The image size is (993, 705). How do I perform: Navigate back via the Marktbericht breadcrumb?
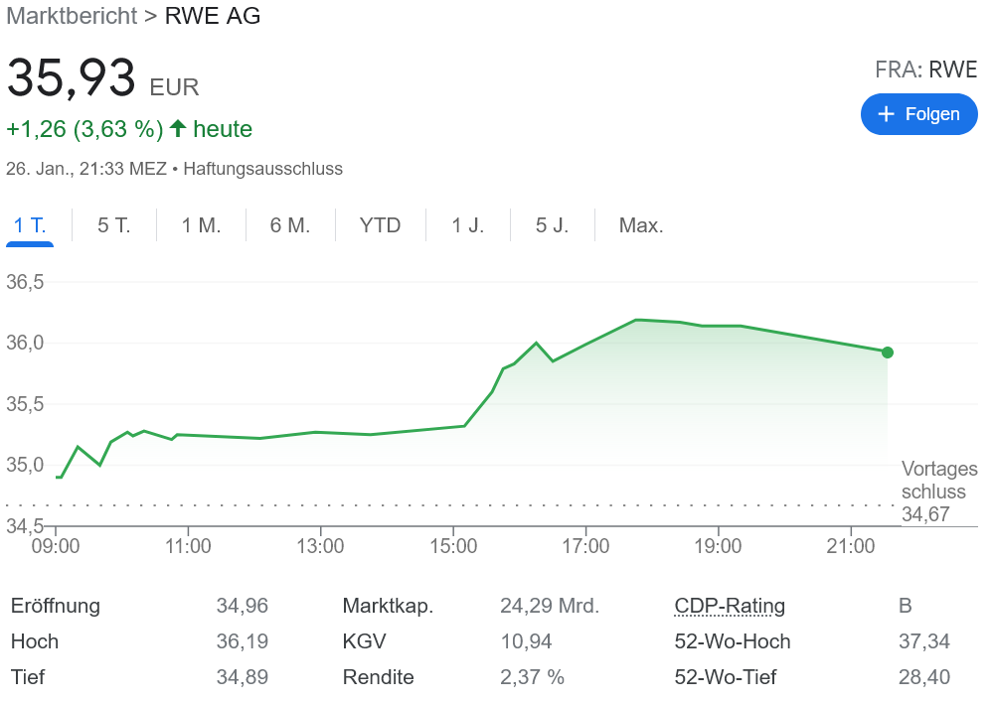(x=71, y=16)
